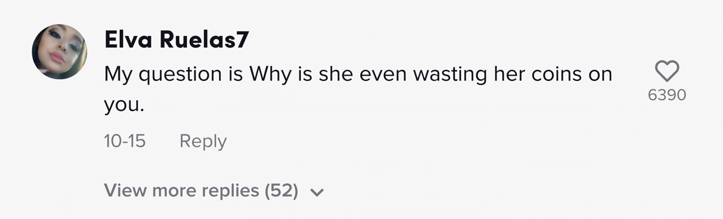The height and width of the screenshot is (219, 723).
Task: Click the "My question is Why" comment line
Action: (358, 75)
